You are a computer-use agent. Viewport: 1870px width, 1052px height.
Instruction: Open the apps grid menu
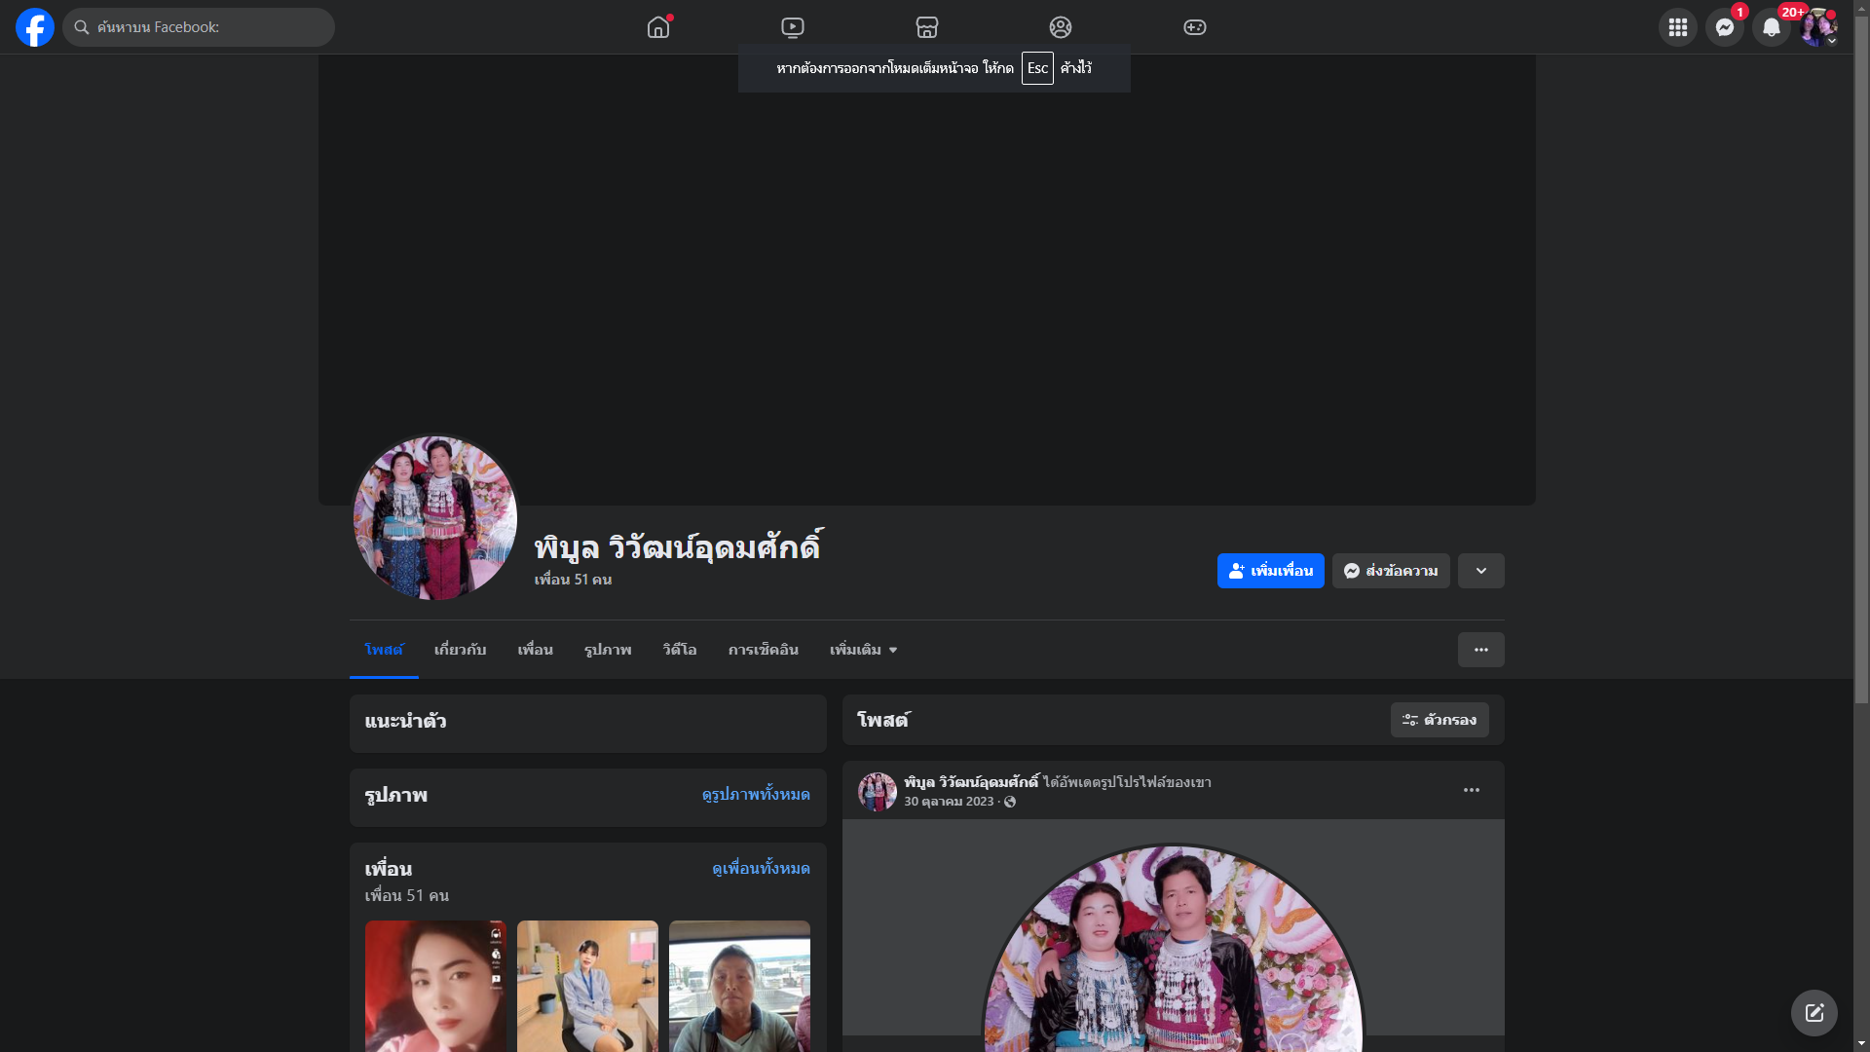(1677, 27)
